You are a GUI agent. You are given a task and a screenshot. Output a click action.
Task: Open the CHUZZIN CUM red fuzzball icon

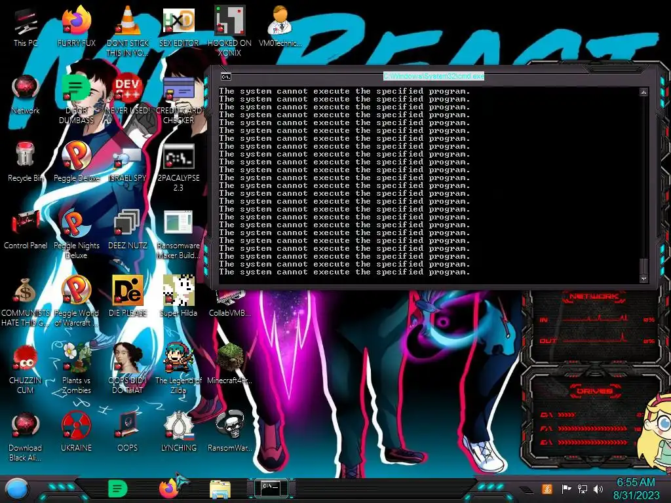26,369
